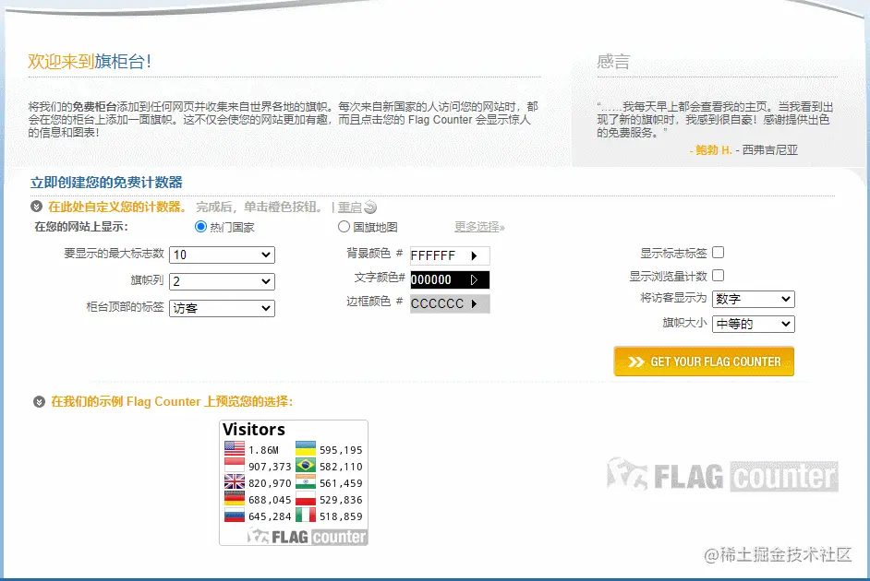Open the 将访客显示为 dropdown showing 数字
The image size is (870, 581).
[754, 299]
